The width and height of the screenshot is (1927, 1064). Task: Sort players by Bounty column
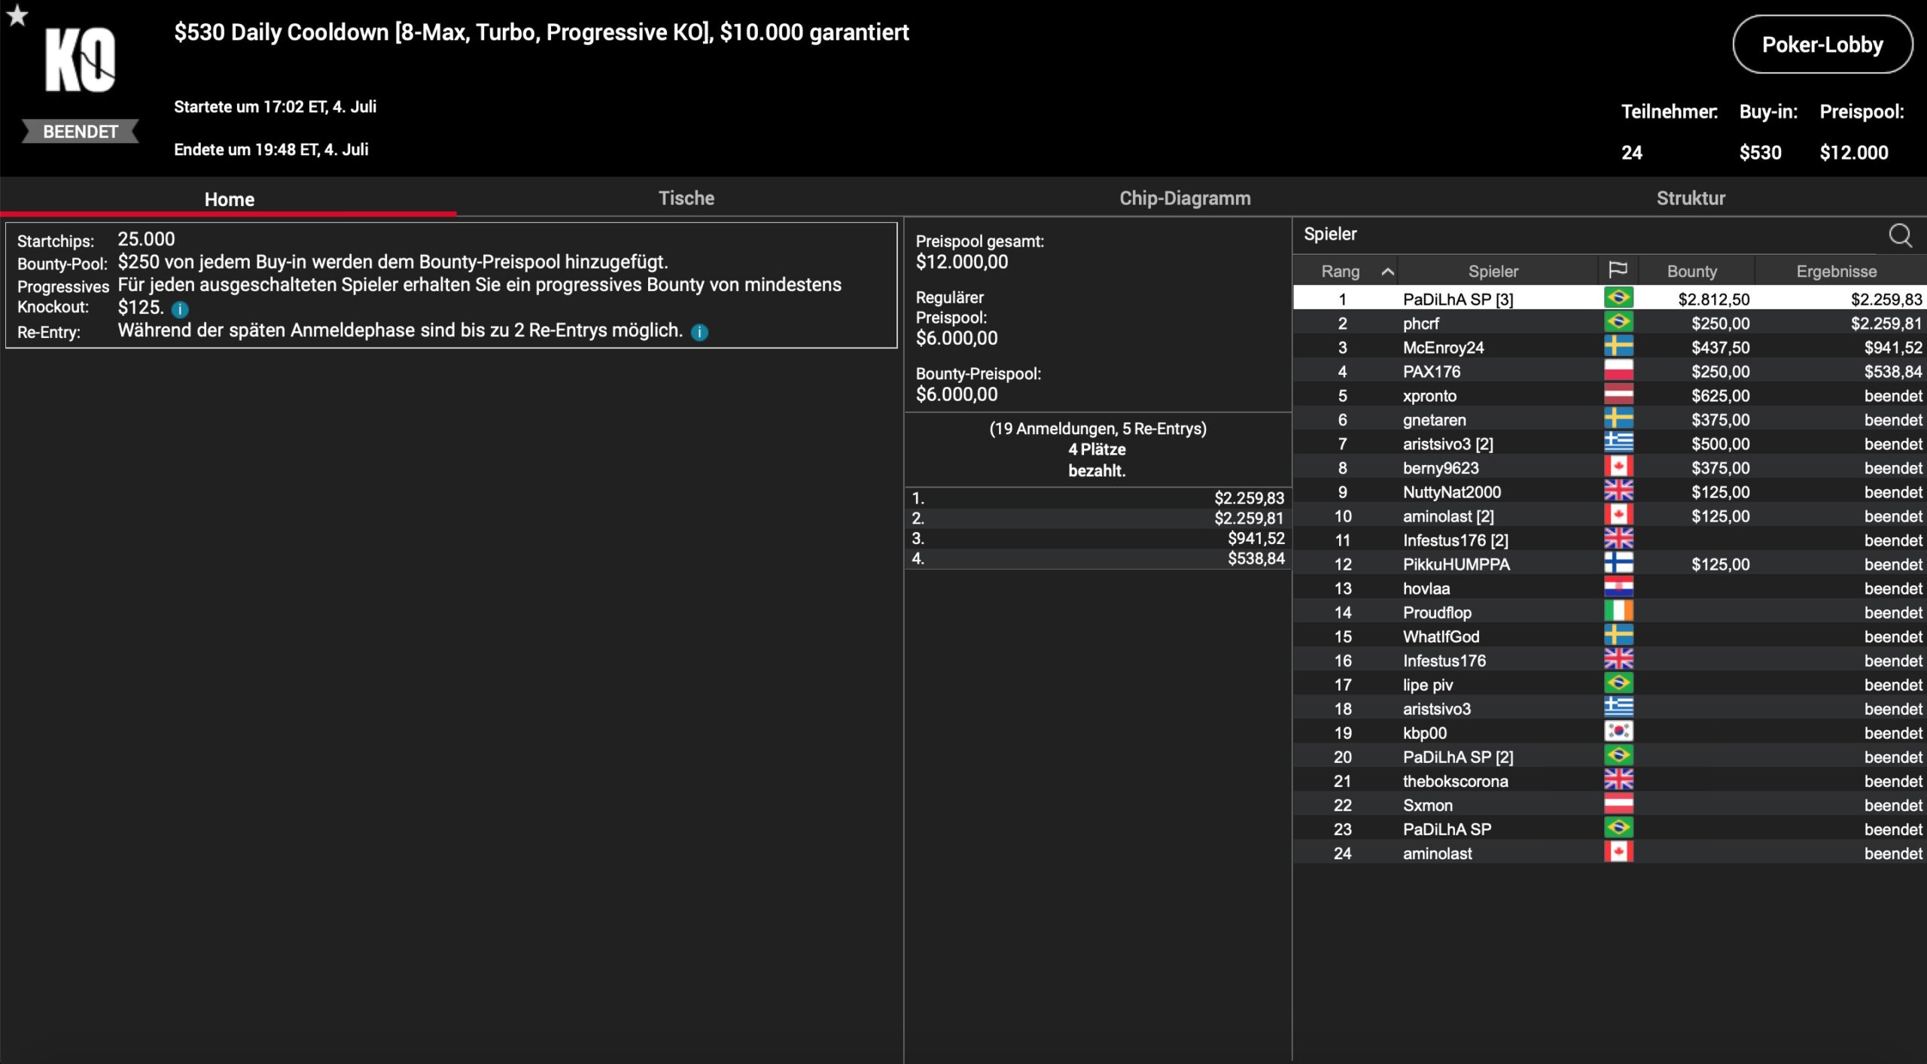pyautogui.click(x=1691, y=272)
